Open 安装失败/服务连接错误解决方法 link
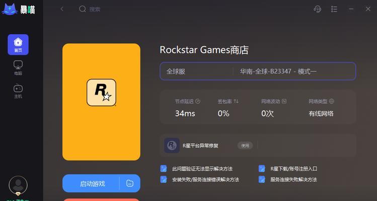 (205, 179)
